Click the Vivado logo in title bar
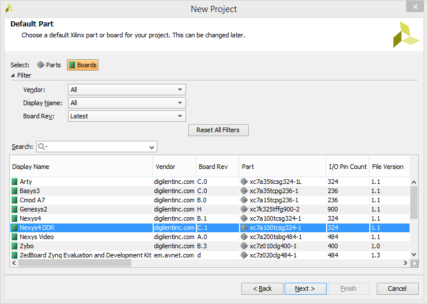This screenshot has height=304, width=428. [10, 9]
